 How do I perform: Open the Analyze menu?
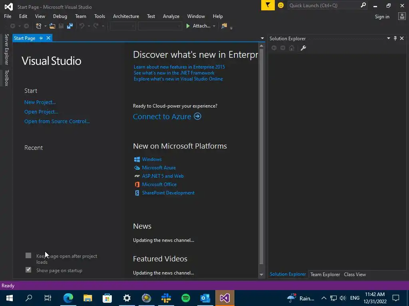pyautogui.click(x=171, y=16)
